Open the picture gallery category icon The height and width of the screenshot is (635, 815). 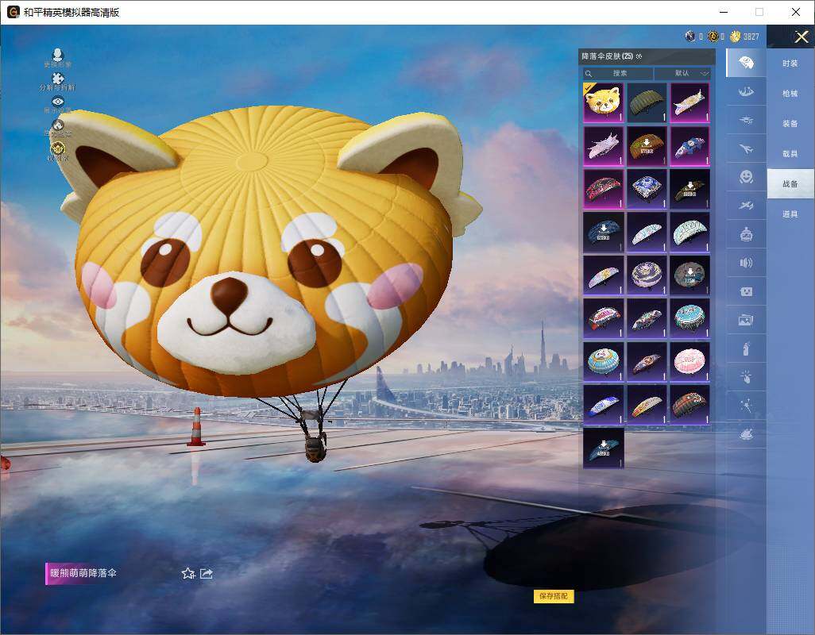(746, 320)
